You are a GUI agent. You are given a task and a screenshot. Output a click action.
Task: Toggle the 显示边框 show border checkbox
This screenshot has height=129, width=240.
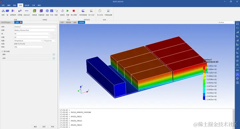2,51
